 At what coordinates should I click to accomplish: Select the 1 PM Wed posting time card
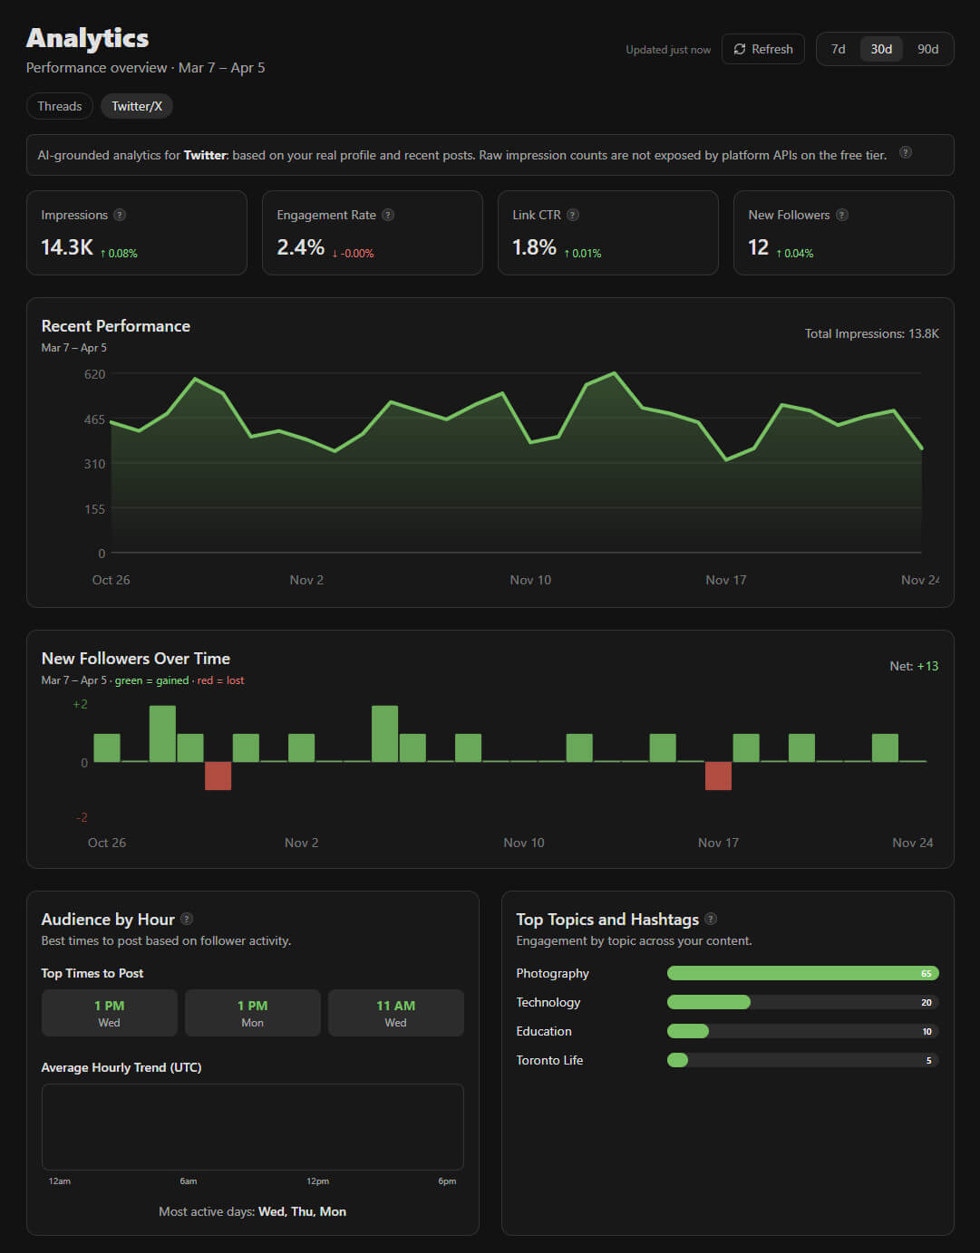point(109,1012)
